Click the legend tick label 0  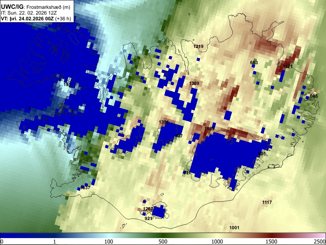point(2,242)
